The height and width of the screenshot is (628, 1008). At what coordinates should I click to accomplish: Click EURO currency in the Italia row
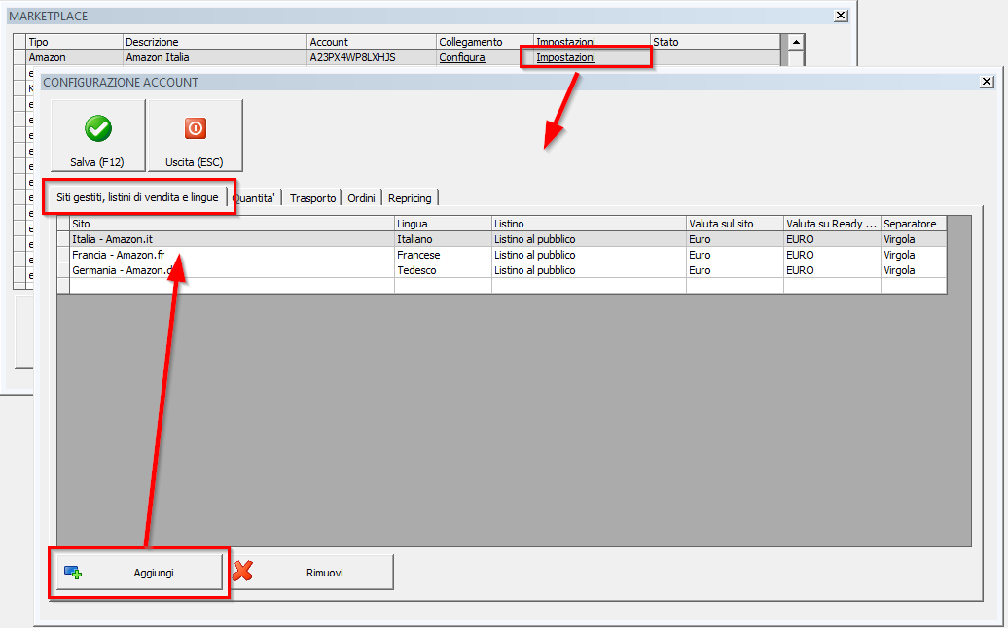coord(832,239)
